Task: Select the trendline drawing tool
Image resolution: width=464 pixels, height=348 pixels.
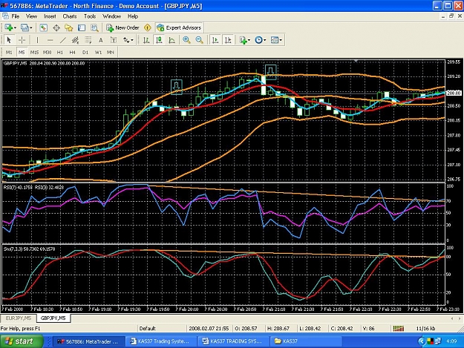Action: [63, 40]
